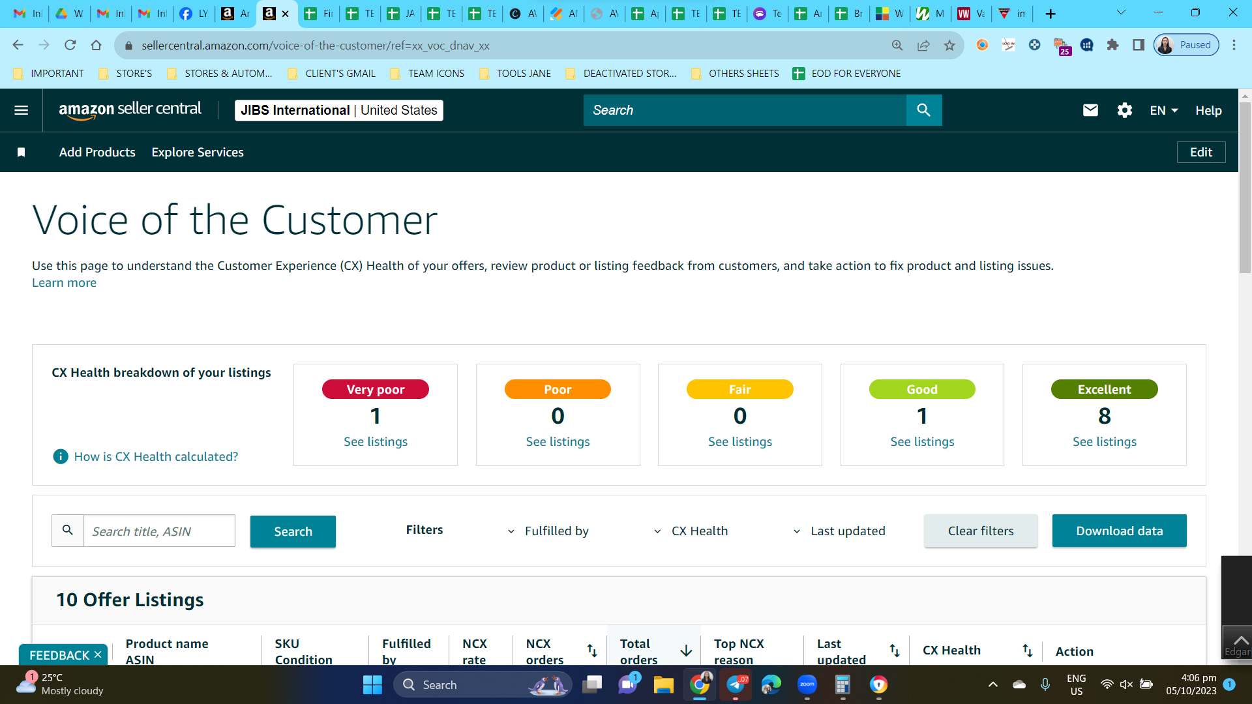Image resolution: width=1252 pixels, height=704 pixels.
Task: Click the Learn more link
Action: pos(64,282)
